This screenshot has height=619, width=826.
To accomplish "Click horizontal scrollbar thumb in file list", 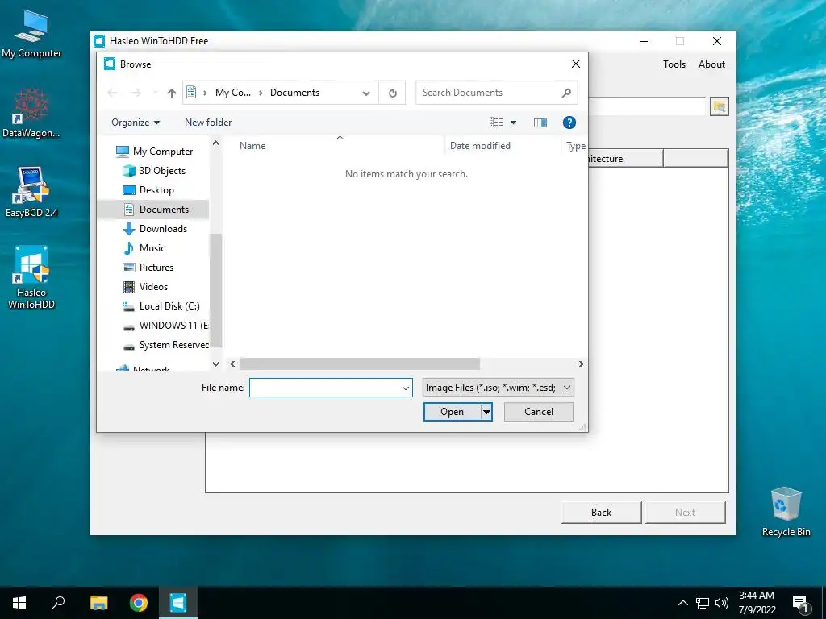I will point(359,364).
